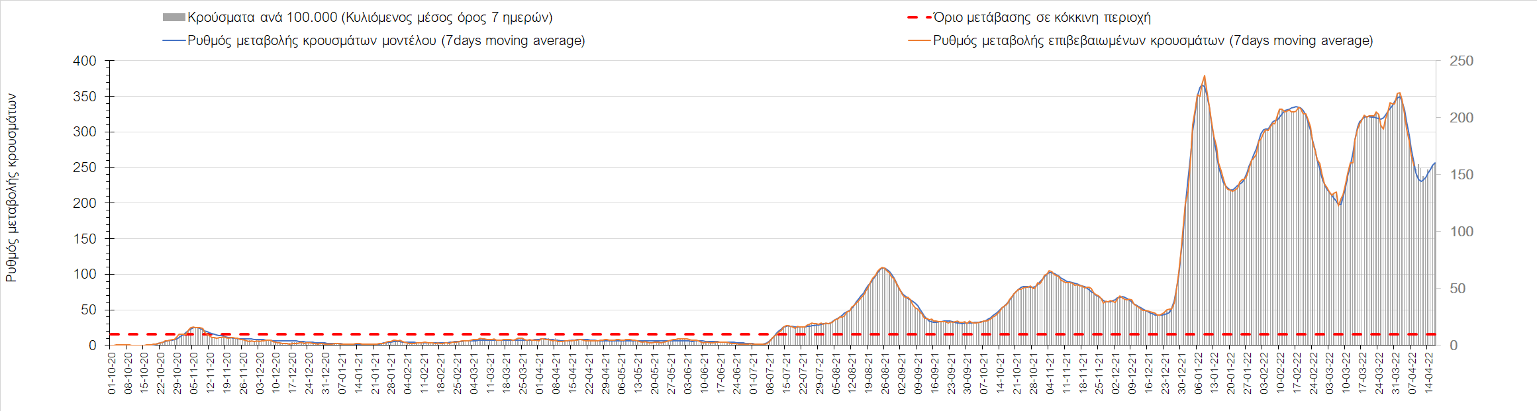
Task: Select the date label 05-11-20
Action: [x=194, y=373]
